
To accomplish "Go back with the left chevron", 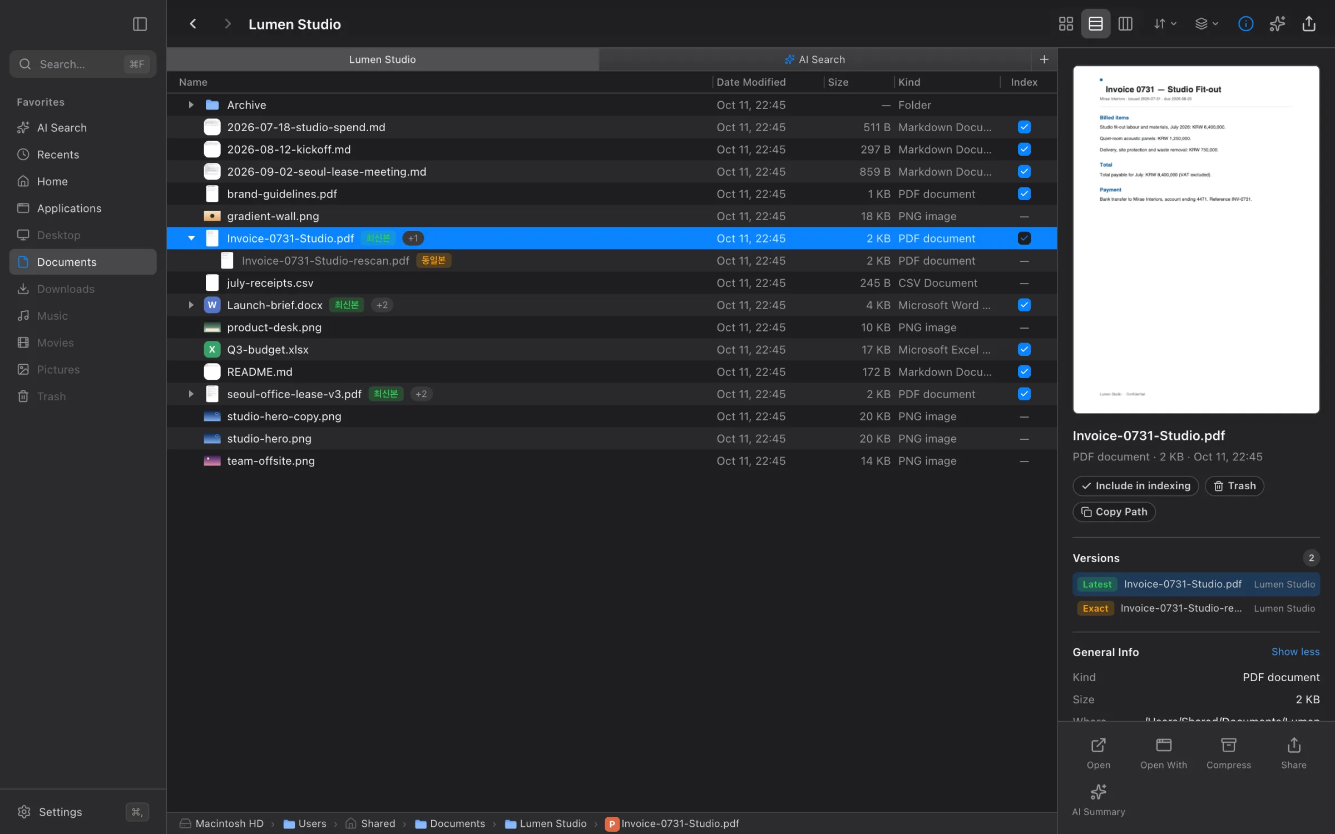I will pos(193,24).
